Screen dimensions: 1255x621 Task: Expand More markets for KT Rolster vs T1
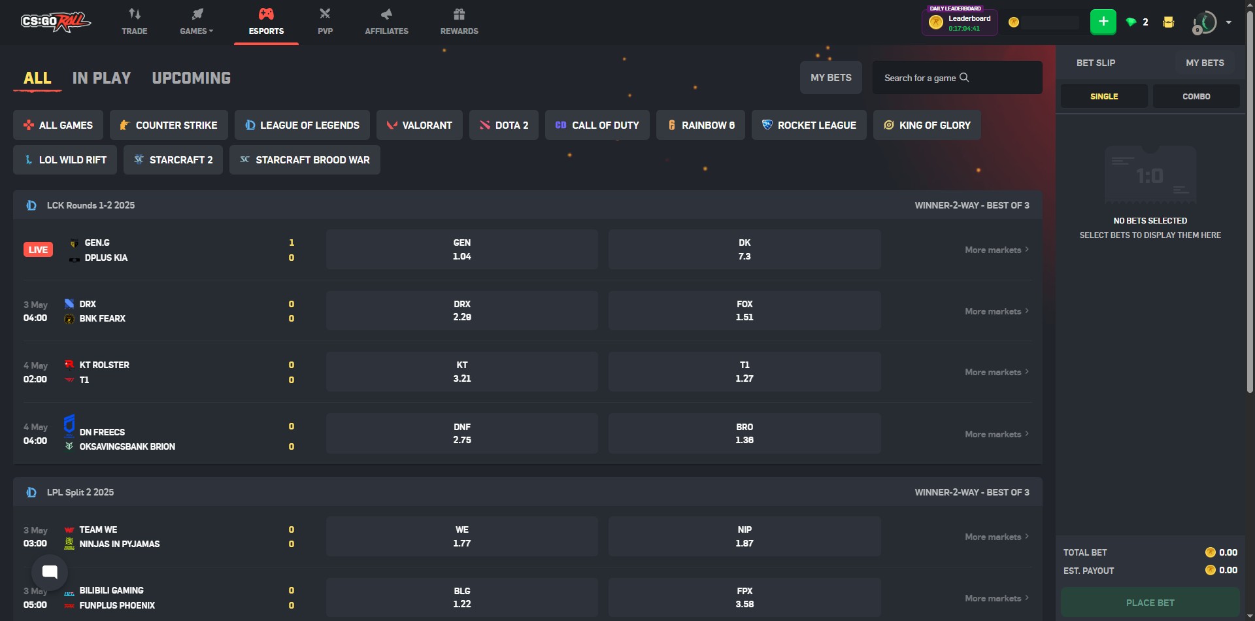click(x=997, y=372)
